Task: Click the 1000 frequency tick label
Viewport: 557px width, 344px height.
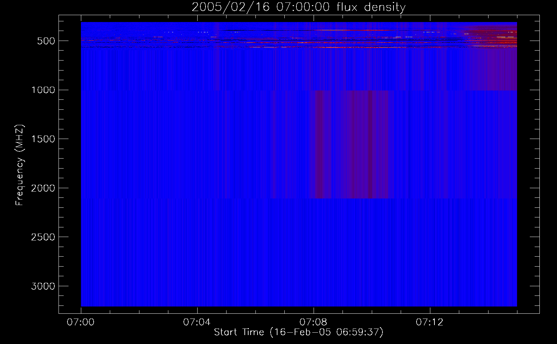Action: 43,90
